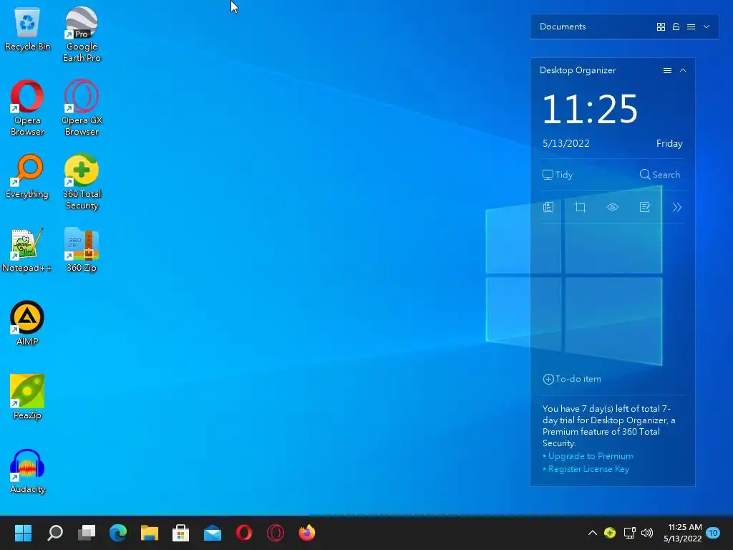Toggle the eye protection icon
The height and width of the screenshot is (550, 733).
pos(613,207)
